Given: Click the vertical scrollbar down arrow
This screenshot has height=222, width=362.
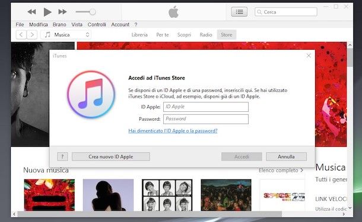Looking at the screenshot, I should click(x=350, y=208).
